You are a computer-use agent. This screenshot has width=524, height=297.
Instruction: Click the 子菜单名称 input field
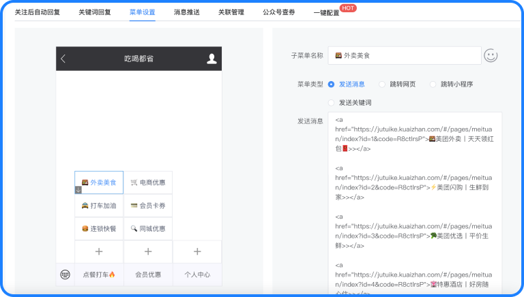click(403, 56)
